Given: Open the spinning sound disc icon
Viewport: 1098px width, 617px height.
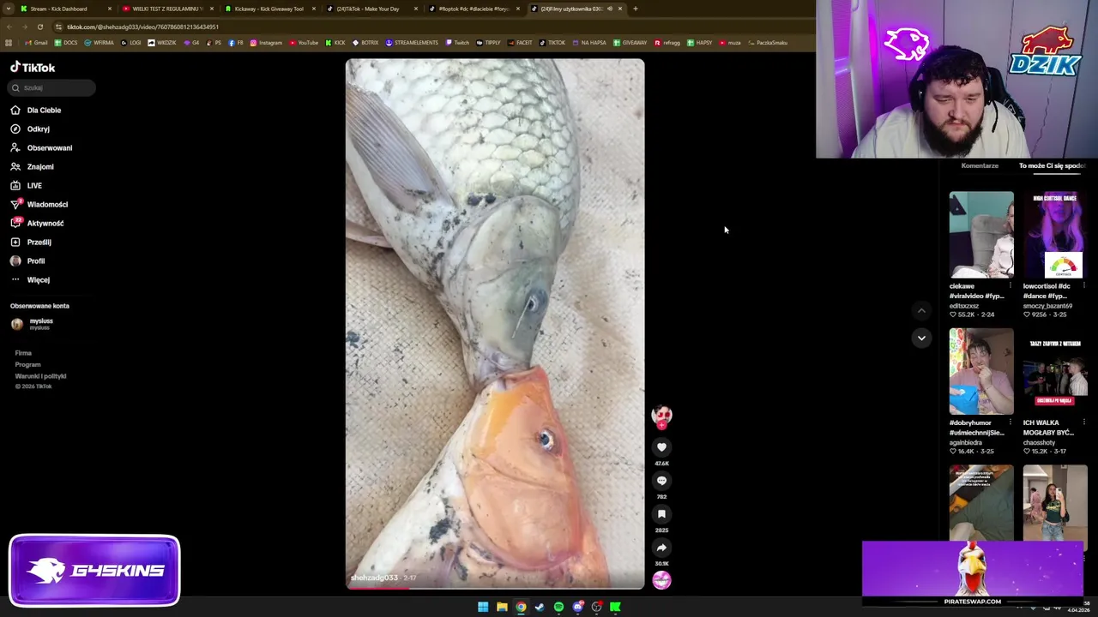Looking at the screenshot, I should 661,580.
